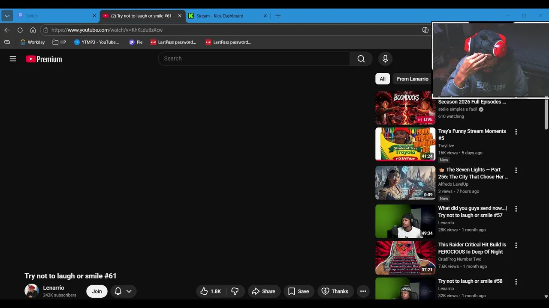Open Tray's Funny Stream Moments #5 thumbnail
Screen dimensions: 549x308
405,144
